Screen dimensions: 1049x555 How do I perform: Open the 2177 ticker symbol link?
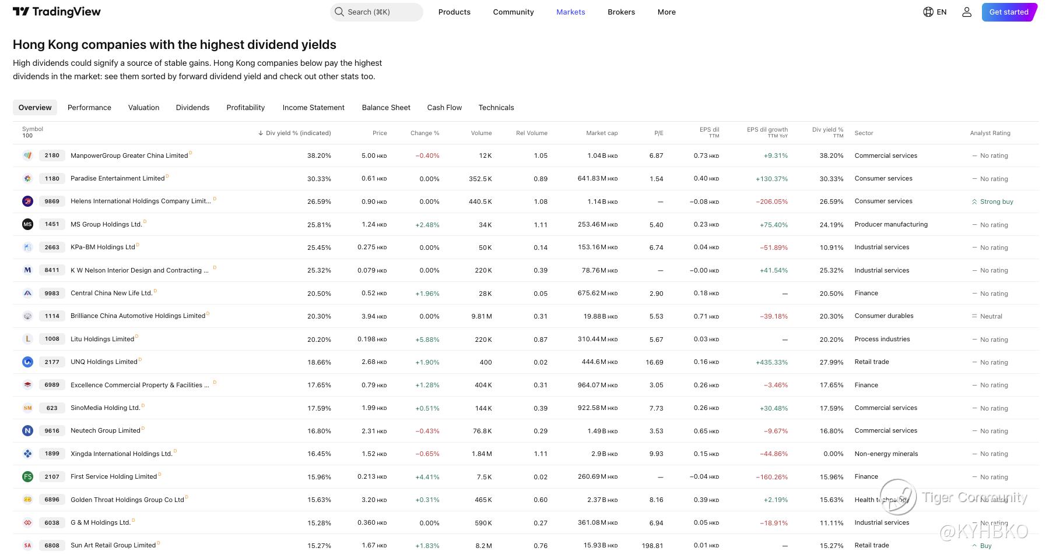click(x=52, y=362)
